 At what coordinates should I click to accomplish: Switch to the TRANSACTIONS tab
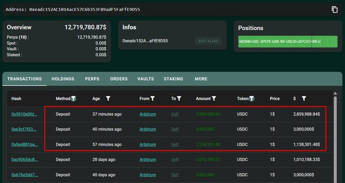[x=24, y=79]
